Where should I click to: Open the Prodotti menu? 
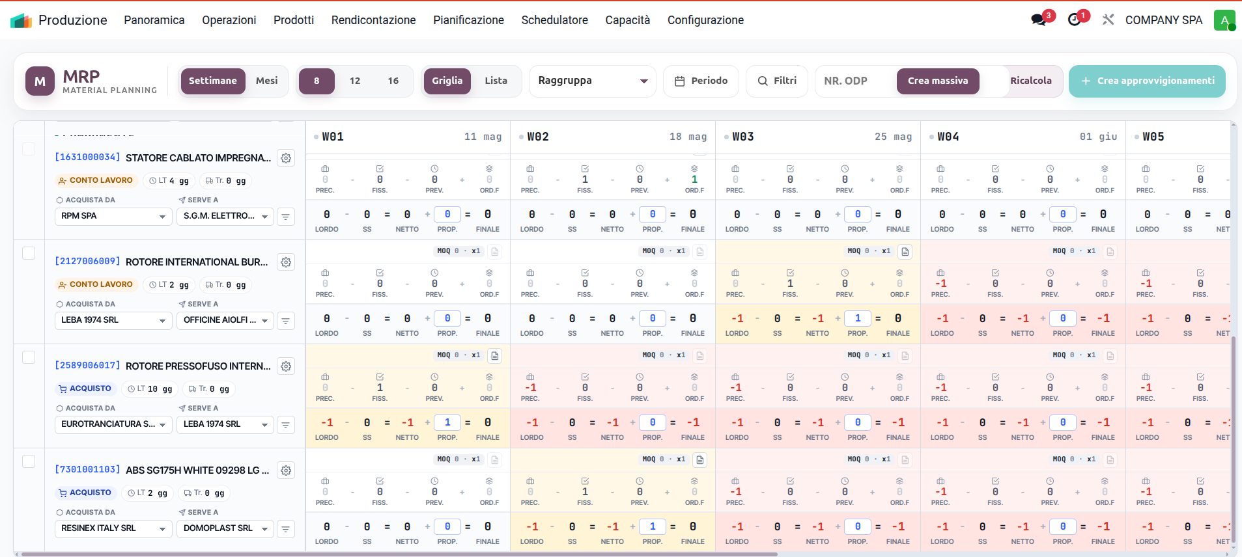(294, 20)
